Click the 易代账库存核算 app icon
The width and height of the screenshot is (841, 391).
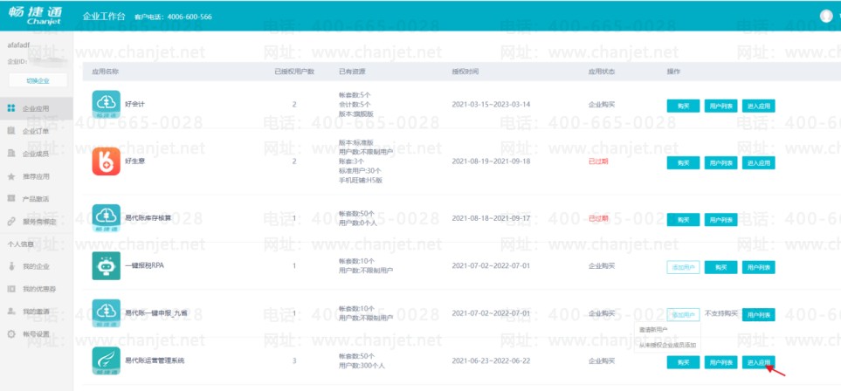coord(107,218)
